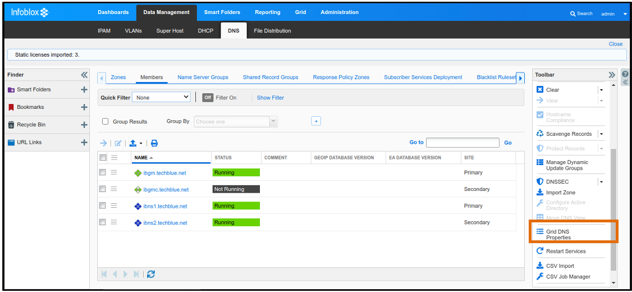Click the Recycle Bin icon
Screen dimensions: 632x292
(x=11, y=125)
